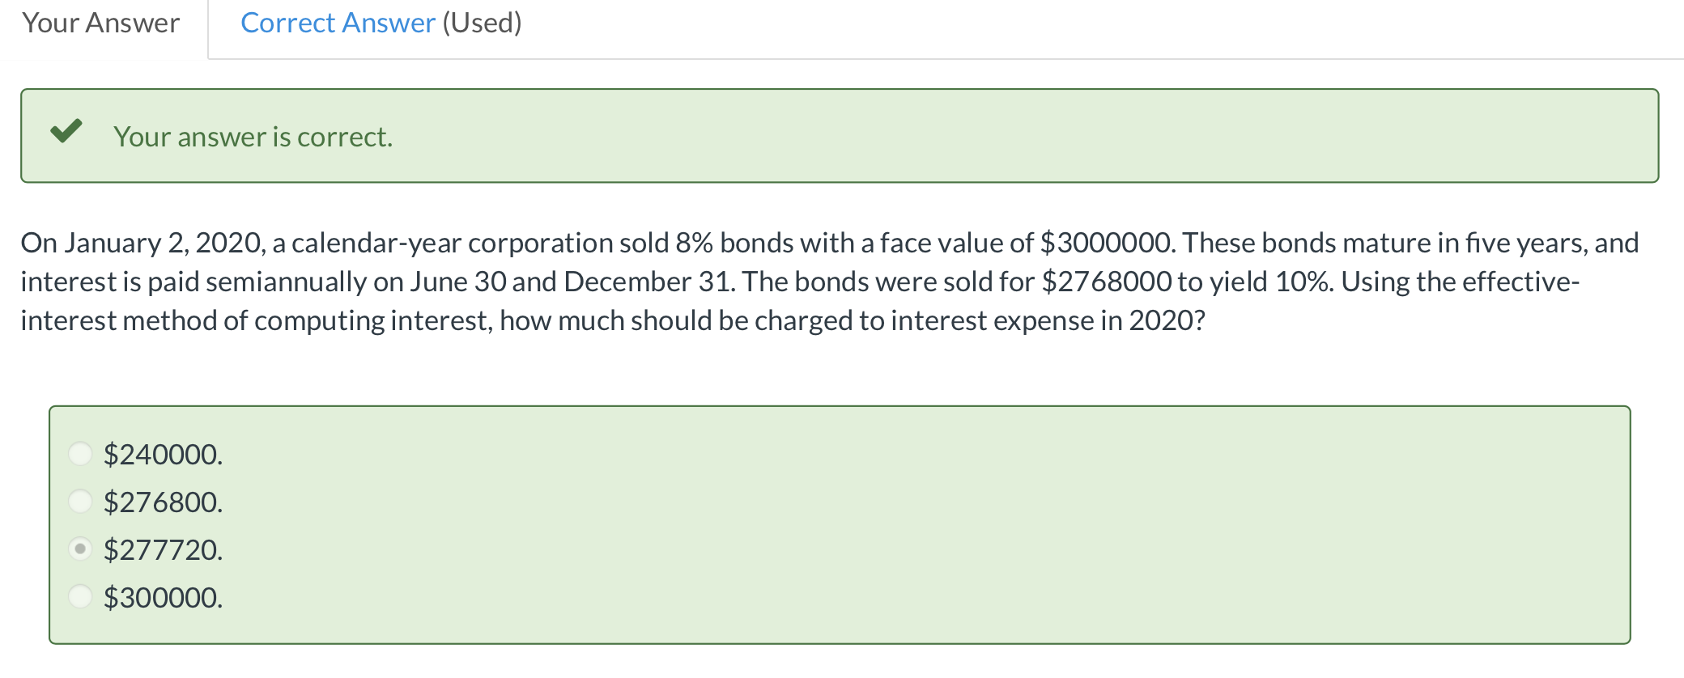Click the $300000 answer option text
The image size is (1684, 678).
[164, 598]
